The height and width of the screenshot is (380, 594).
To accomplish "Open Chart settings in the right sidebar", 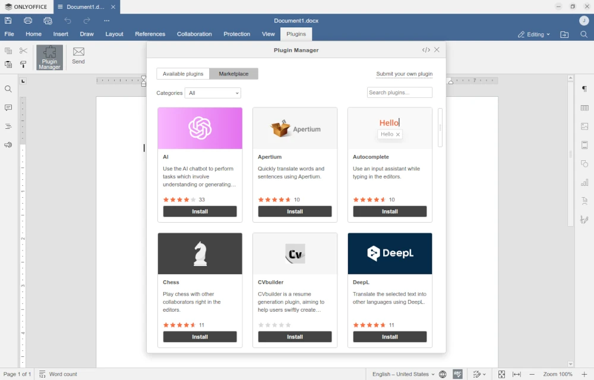I will point(584,182).
